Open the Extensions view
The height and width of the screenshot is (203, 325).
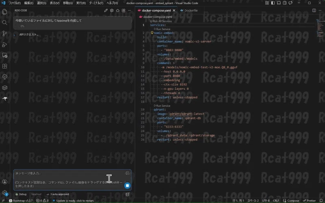point(4,66)
